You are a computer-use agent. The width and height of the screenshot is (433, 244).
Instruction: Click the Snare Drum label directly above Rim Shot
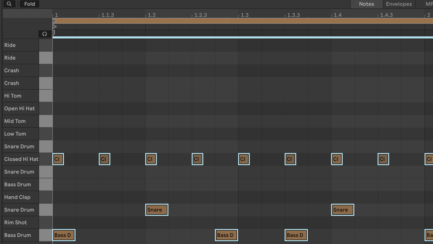[19, 210]
